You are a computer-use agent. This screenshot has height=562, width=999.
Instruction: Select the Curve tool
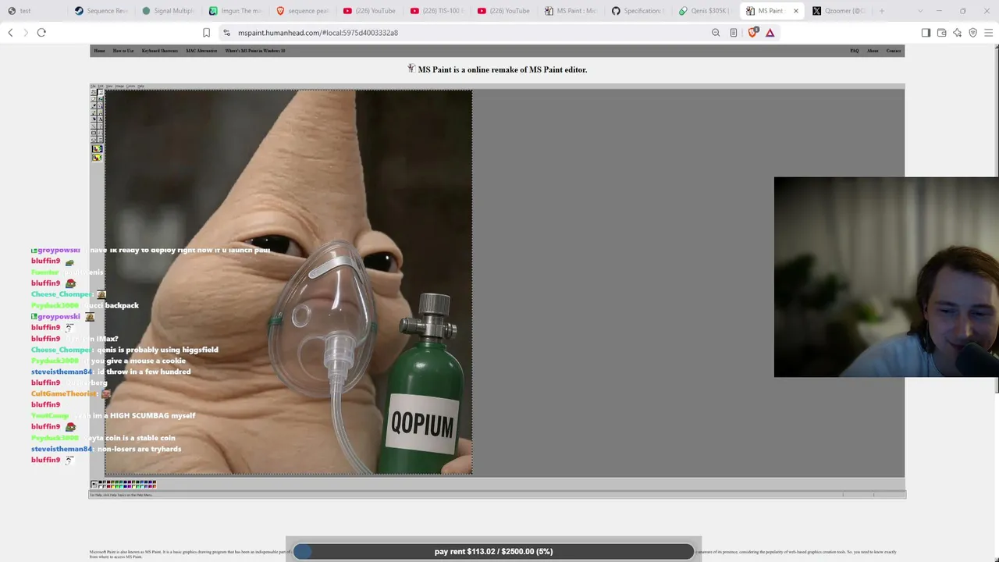(101, 126)
